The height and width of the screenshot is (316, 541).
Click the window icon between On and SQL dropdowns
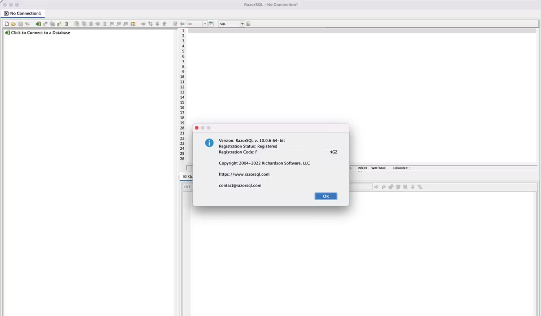(211, 24)
